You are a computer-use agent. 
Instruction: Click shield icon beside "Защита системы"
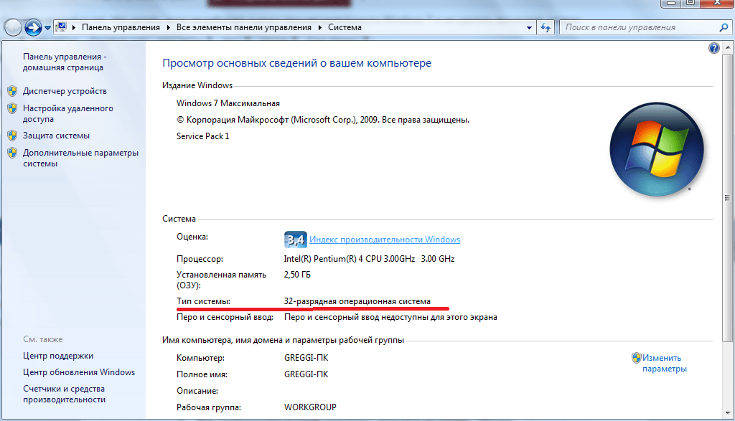coord(13,136)
